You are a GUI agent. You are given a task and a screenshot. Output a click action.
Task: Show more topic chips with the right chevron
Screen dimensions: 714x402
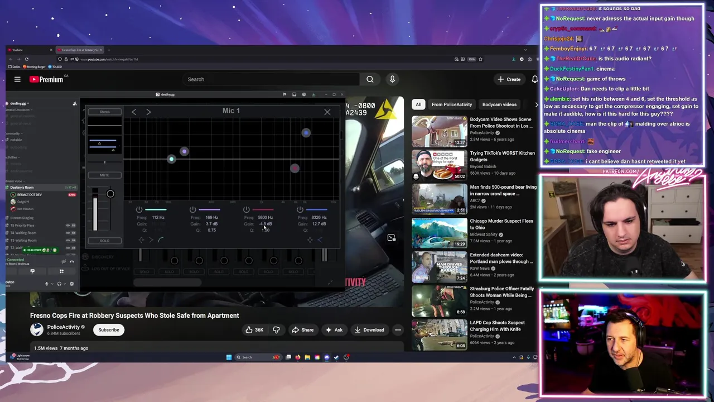click(x=536, y=104)
